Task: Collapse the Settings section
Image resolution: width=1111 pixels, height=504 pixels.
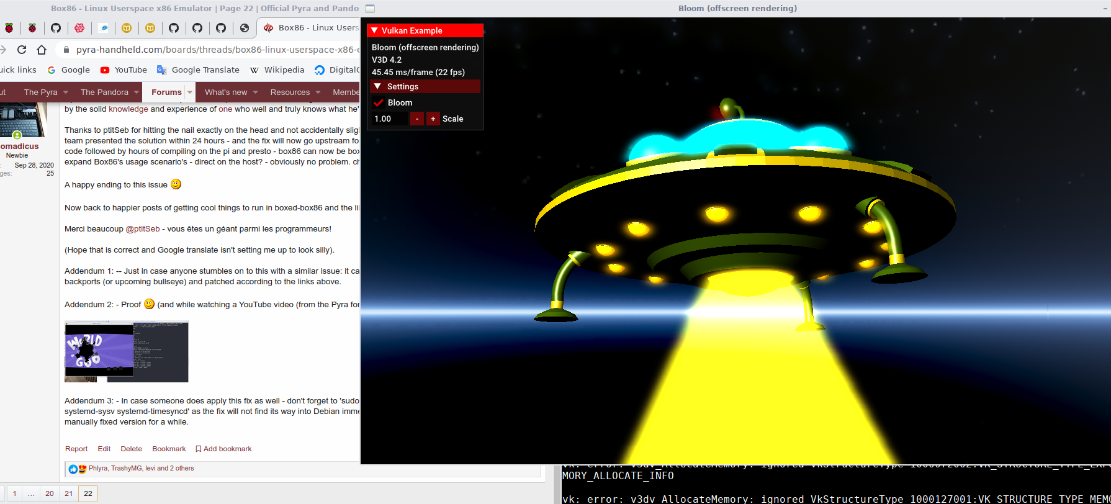Action: 377,87
